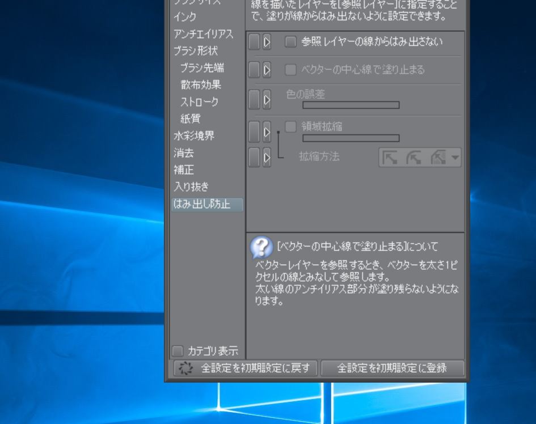Image resolution: width=536 pixels, height=424 pixels.
Task: Adjust the 色の誤差 slider bar
Action: (x=351, y=105)
